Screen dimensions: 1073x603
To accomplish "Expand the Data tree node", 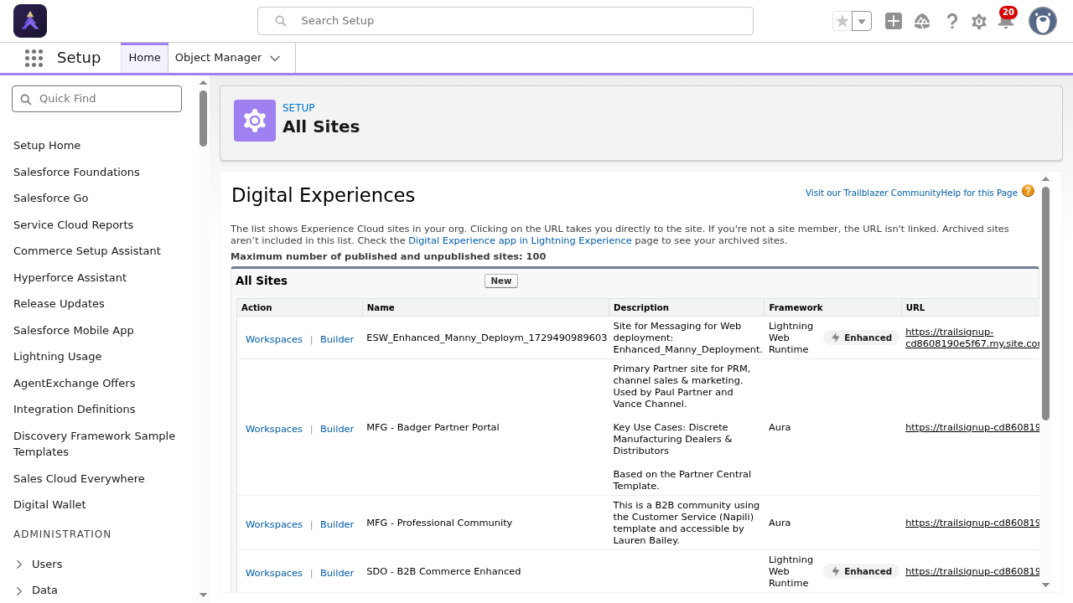I will [x=19, y=590].
